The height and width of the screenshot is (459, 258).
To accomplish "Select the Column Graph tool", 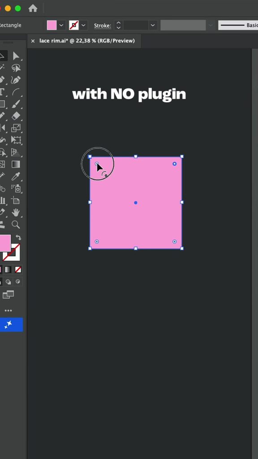I will coord(2,200).
